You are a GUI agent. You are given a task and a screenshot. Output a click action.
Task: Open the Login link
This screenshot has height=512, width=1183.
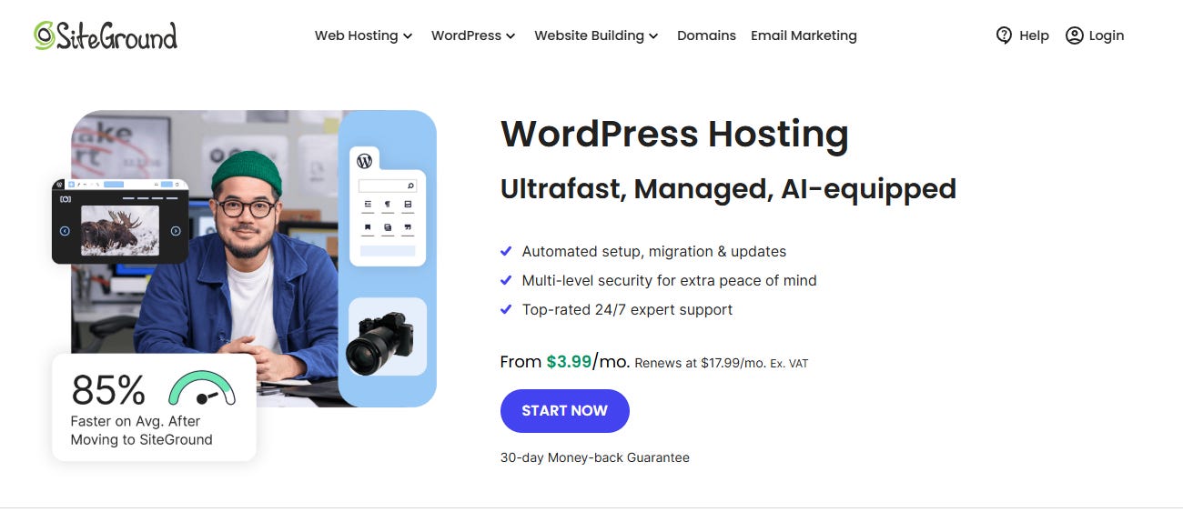[1095, 35]
